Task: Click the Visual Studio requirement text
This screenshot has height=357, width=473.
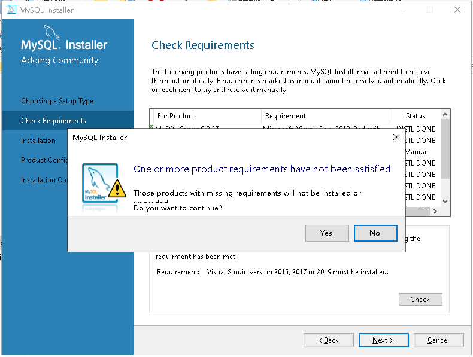Action: pos(298,272)
